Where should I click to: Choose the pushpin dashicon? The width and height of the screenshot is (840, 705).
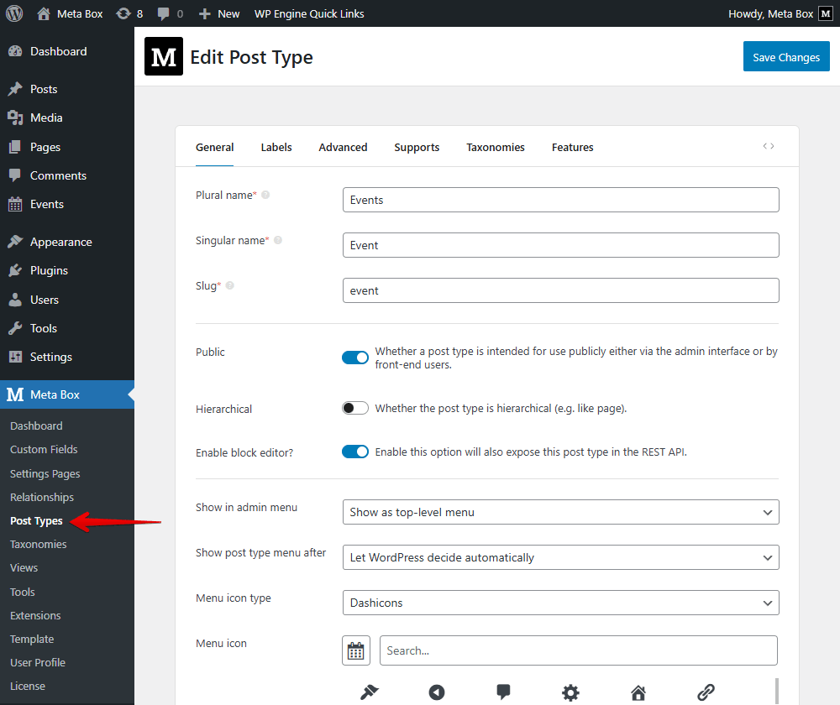(369, 692)
